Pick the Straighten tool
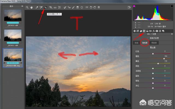This screenshot has width=175, height=109. click(55, 8)
